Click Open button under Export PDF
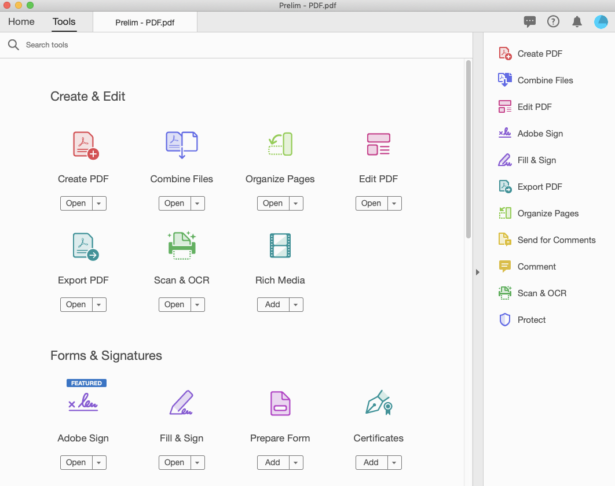This screenshot has width=615, height=486. click(x=76, y=304)
